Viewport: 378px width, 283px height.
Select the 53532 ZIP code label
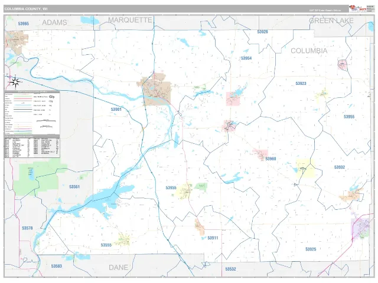[x=231, y=269]
